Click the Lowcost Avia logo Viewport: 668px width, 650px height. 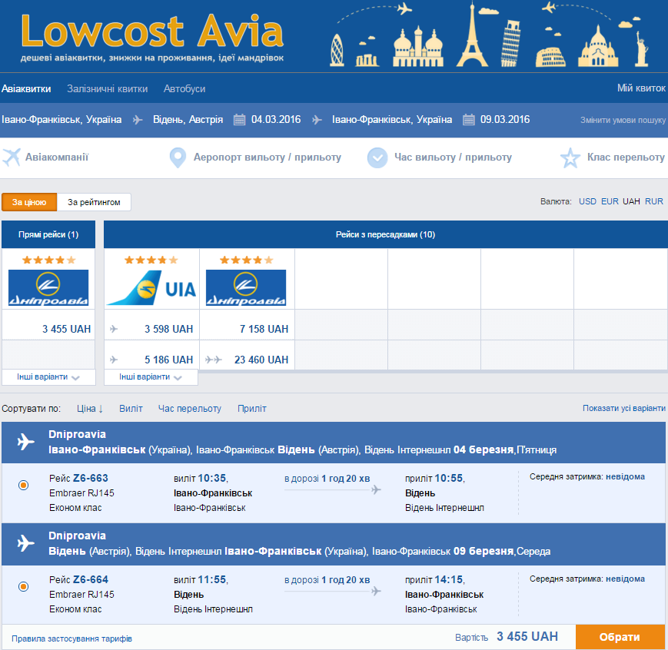pyautogui.click(x=152, y=37)
